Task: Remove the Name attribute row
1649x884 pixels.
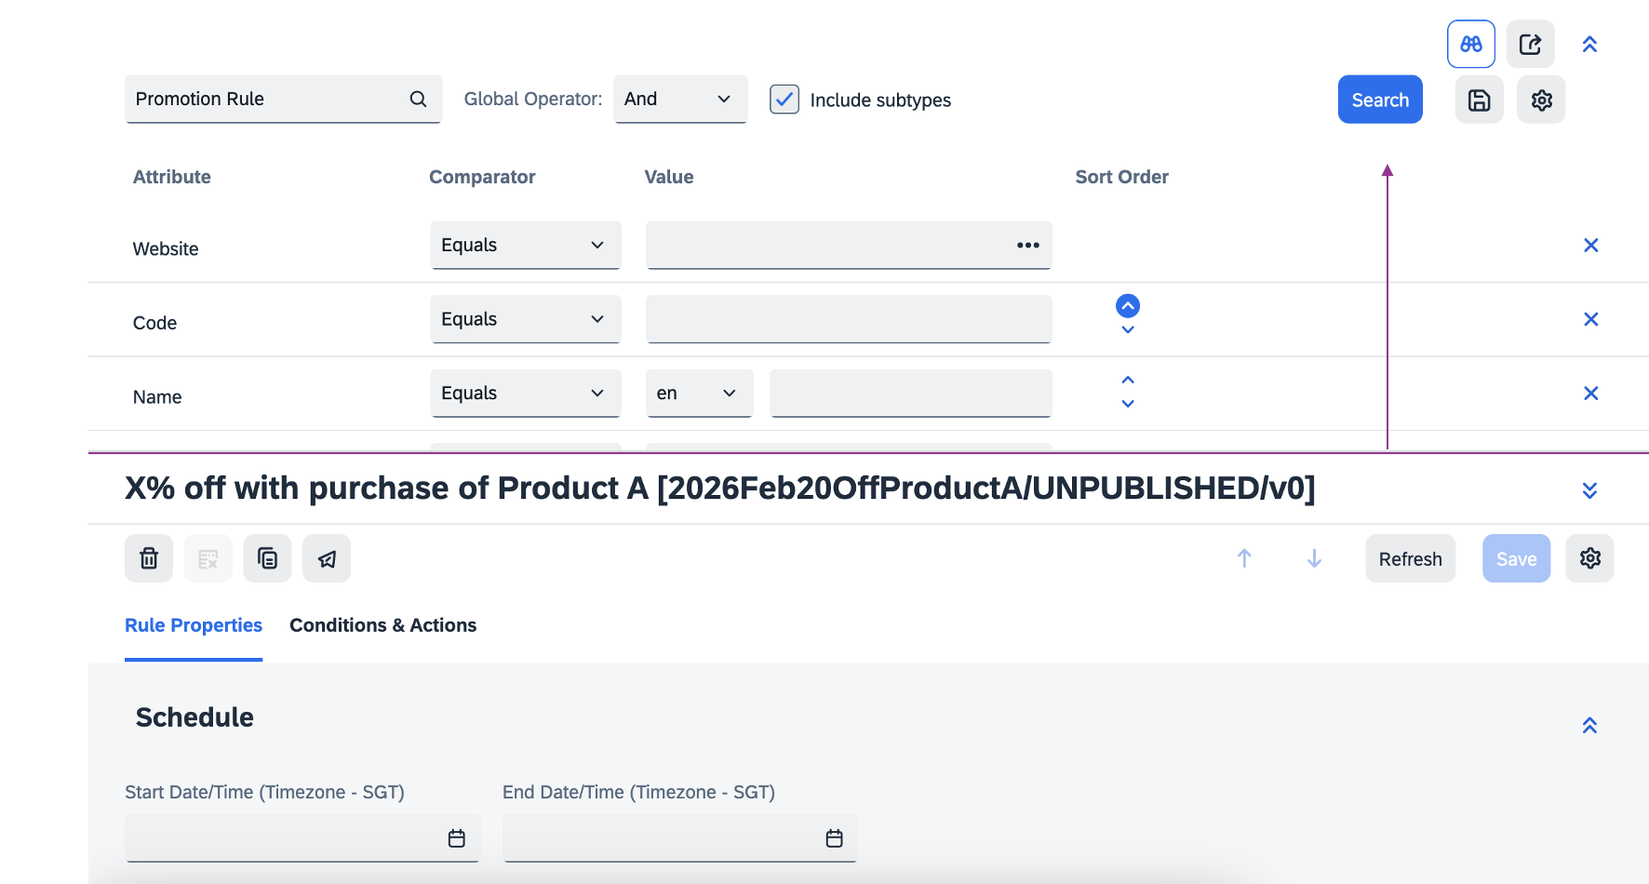Action: click(1590, 394)
